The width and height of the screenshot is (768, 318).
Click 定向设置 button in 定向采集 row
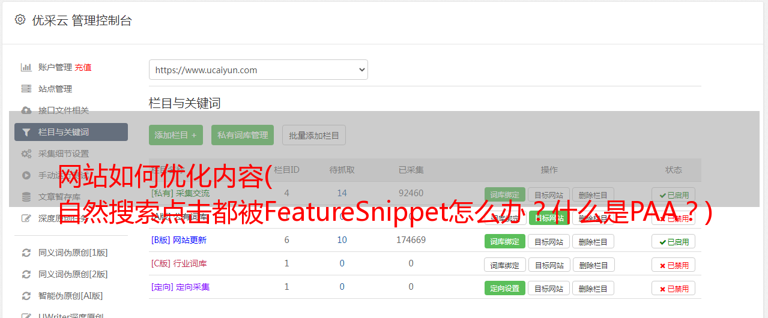[504, 288]
